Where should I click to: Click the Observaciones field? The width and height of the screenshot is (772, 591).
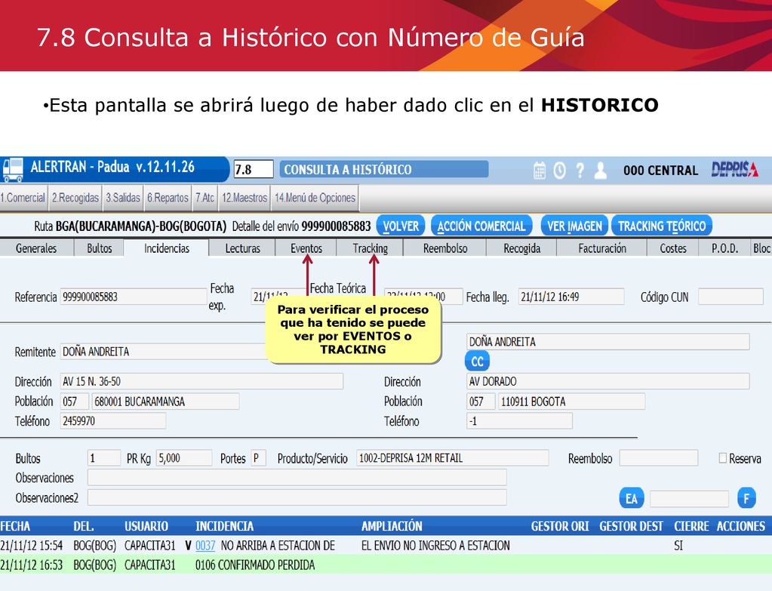coord(297,478)
